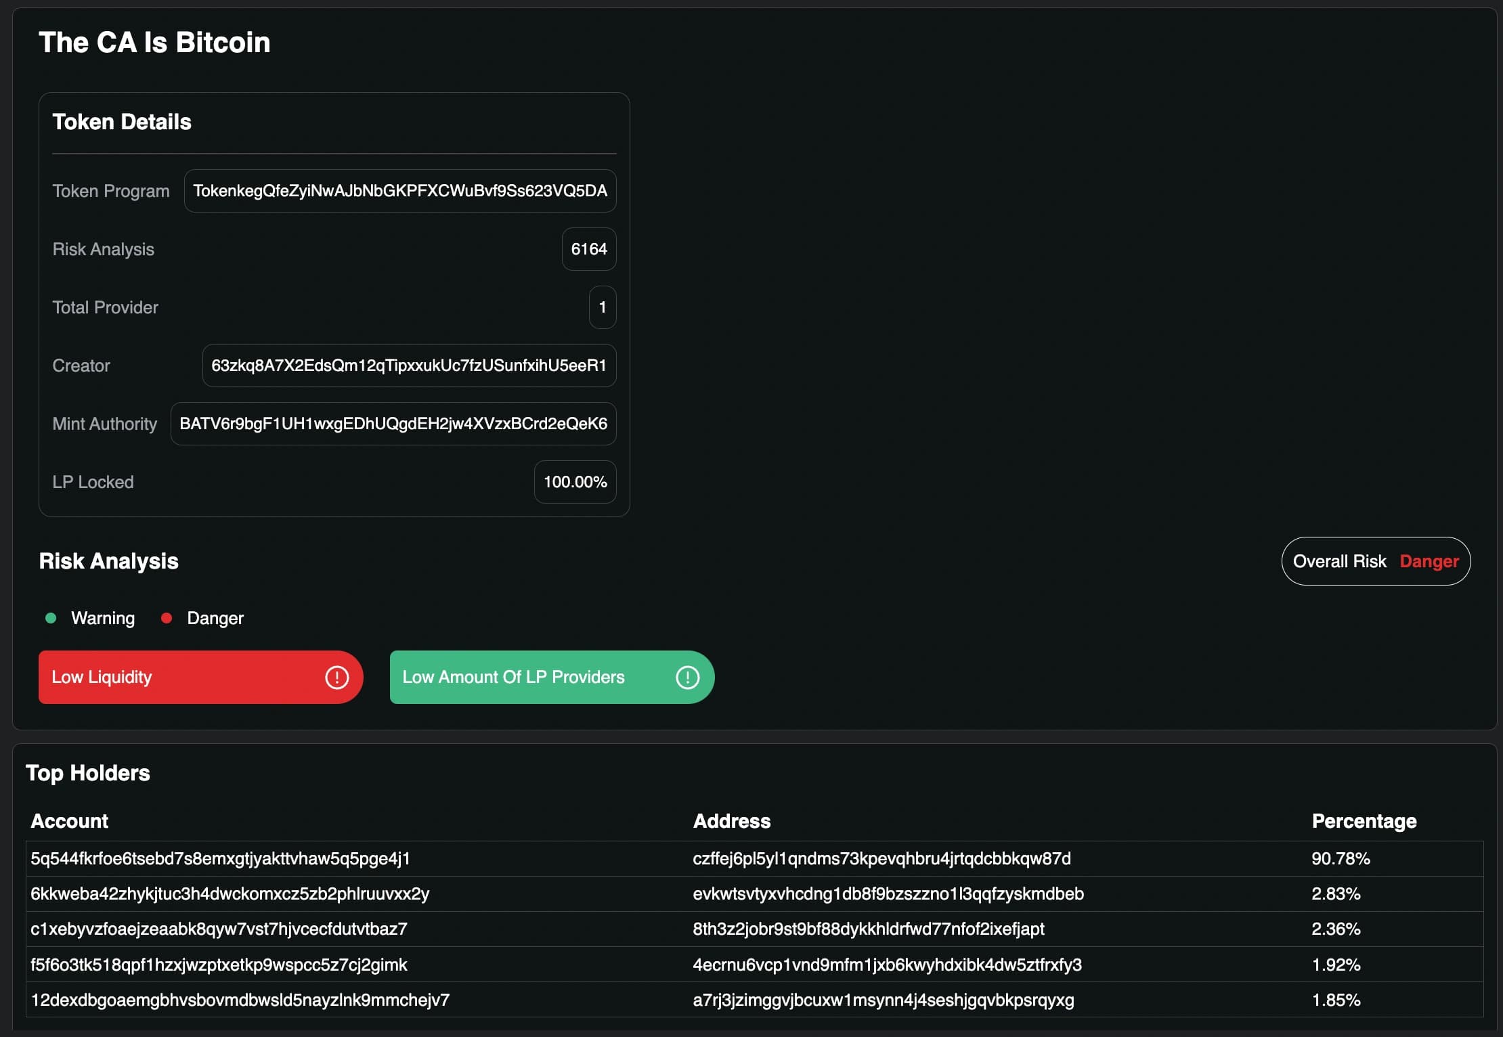Image resolution: width=1503 pixels, height=1037 pixels.
Task: Click the LP Locked 100.00% value
Action: (x=575, y=482)
